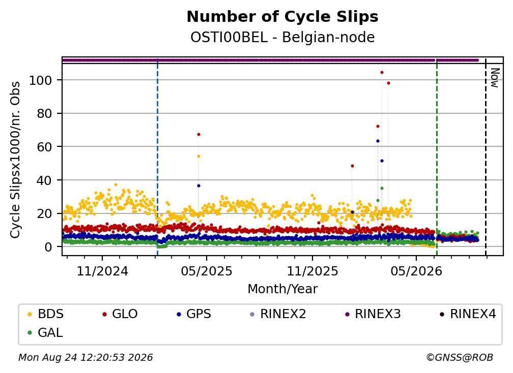
Task: Click the RINEX4 legend marker
Action: point(442,315)
